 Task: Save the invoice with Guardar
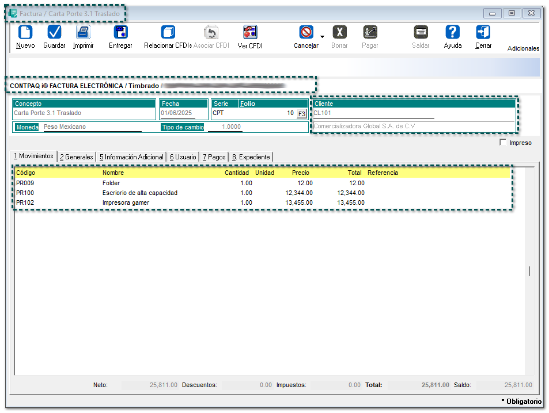tap(54, 33)
